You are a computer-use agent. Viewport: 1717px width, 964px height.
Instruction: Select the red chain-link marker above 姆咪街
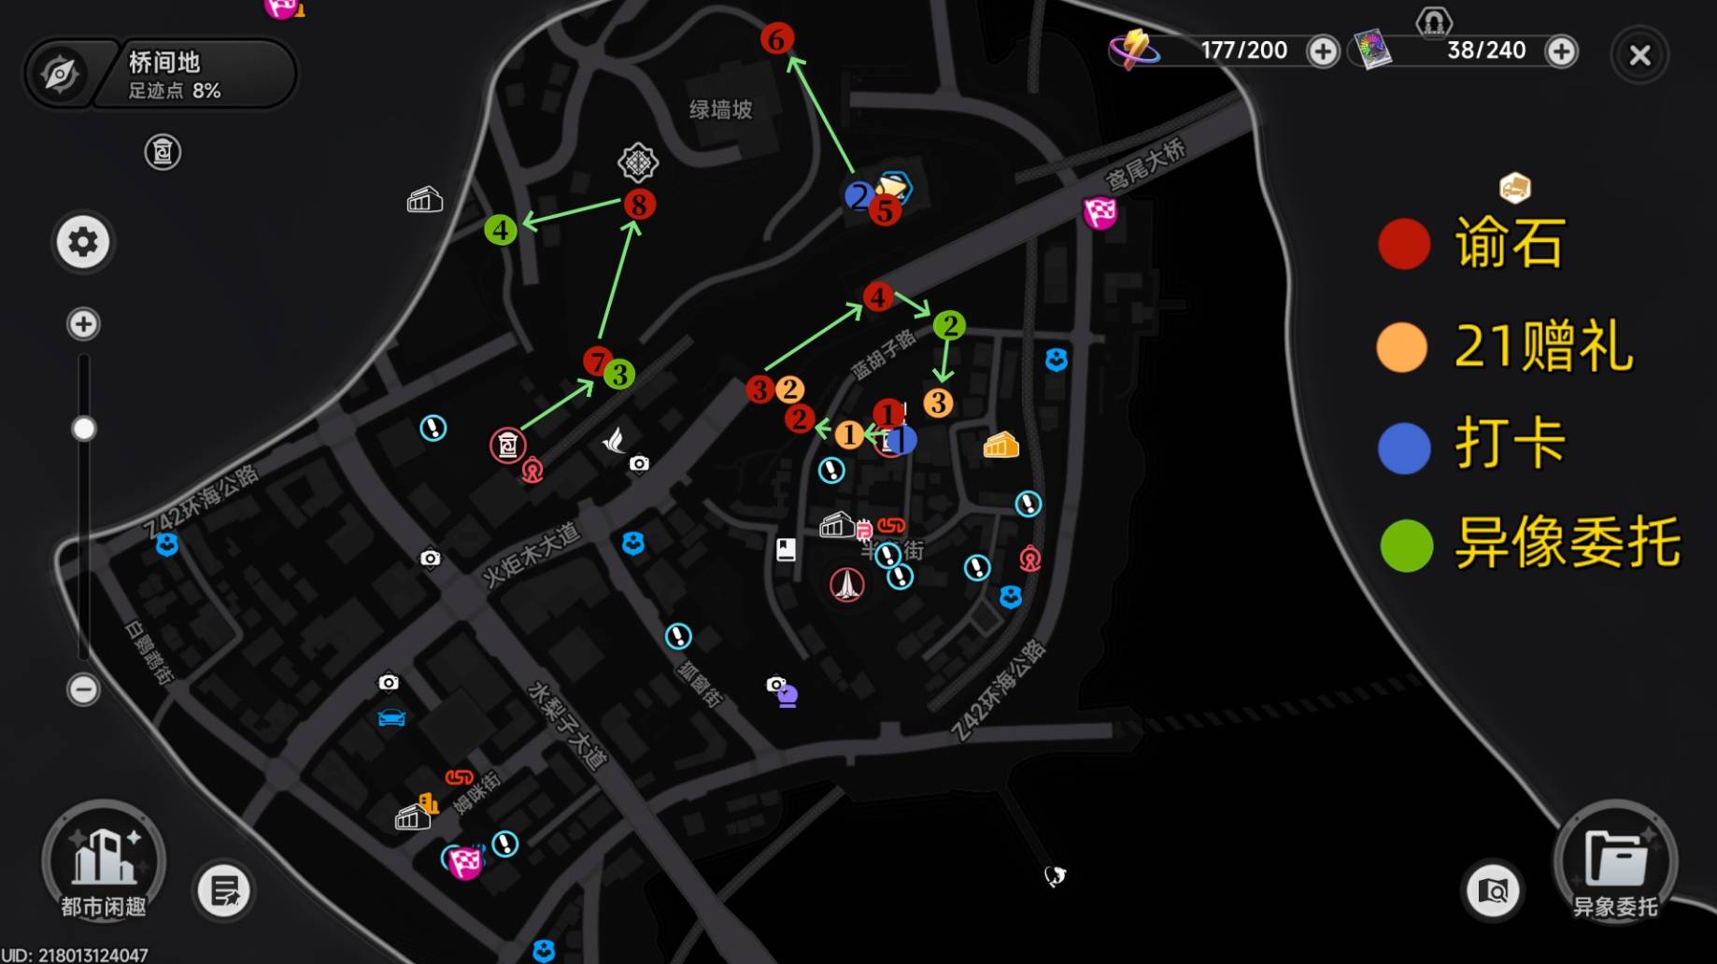coord(459,777)
